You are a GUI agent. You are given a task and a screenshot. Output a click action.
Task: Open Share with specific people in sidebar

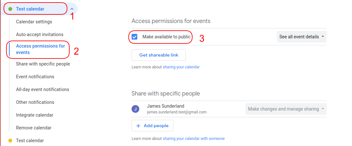43,64
